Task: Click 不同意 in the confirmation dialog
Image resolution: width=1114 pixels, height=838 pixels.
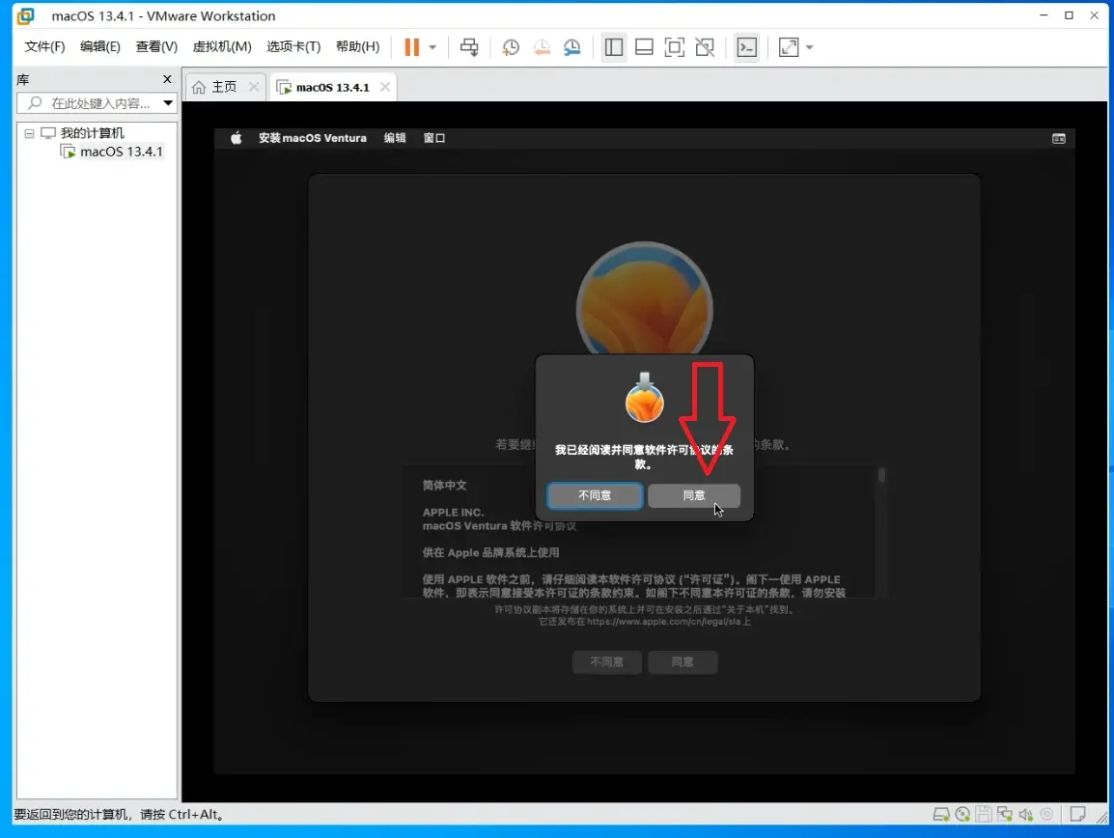Action: coord(595,495)
